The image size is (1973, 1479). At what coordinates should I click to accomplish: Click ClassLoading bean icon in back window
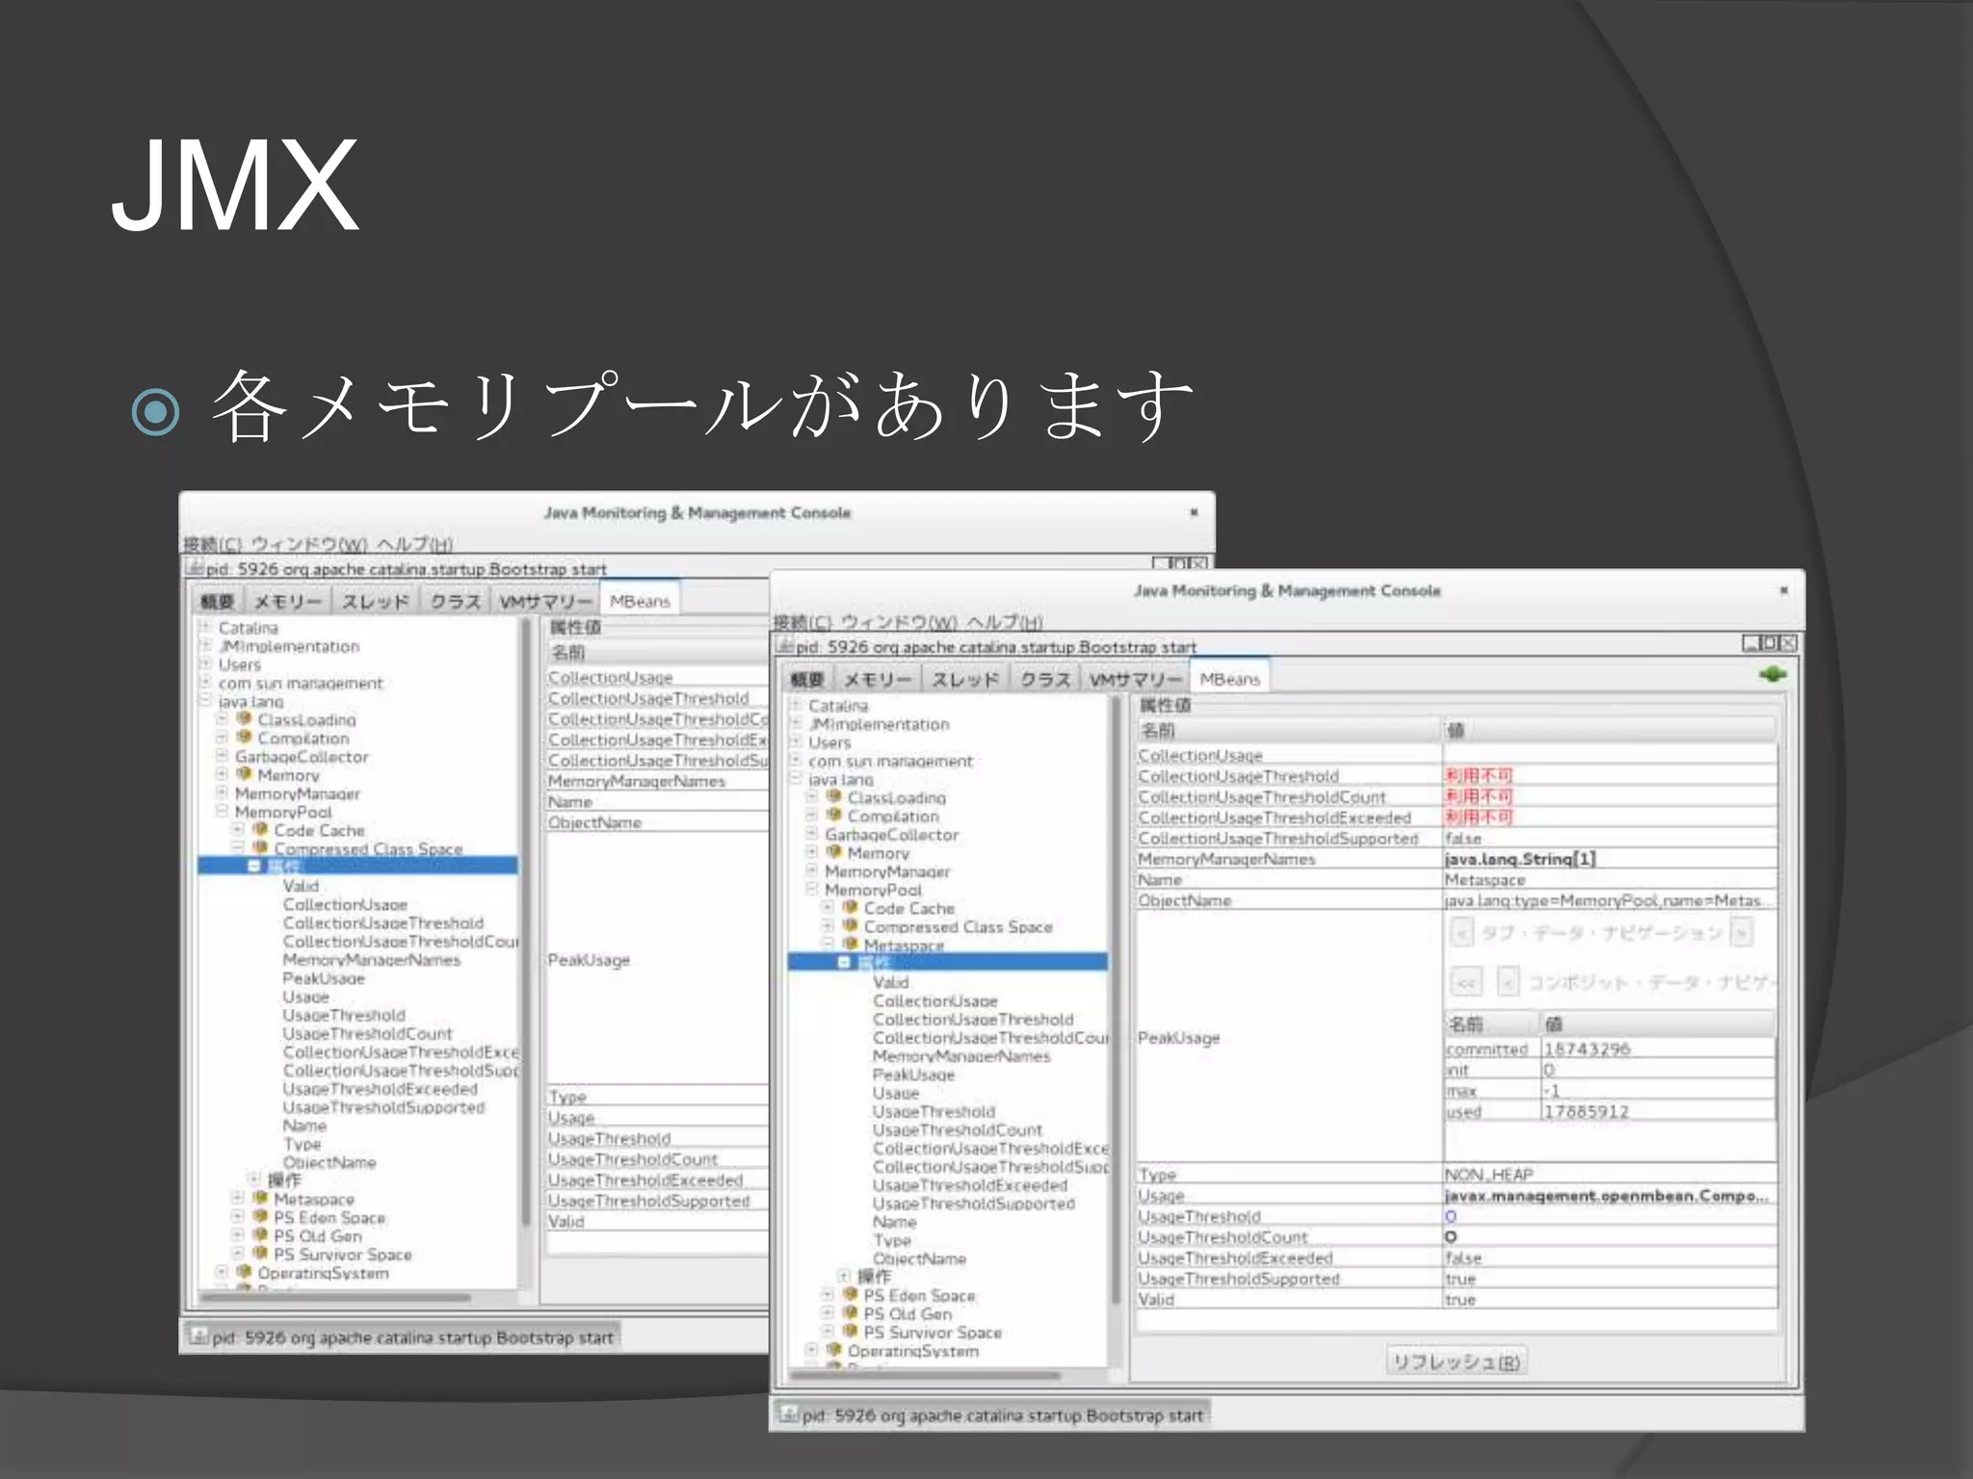(245, 719)
